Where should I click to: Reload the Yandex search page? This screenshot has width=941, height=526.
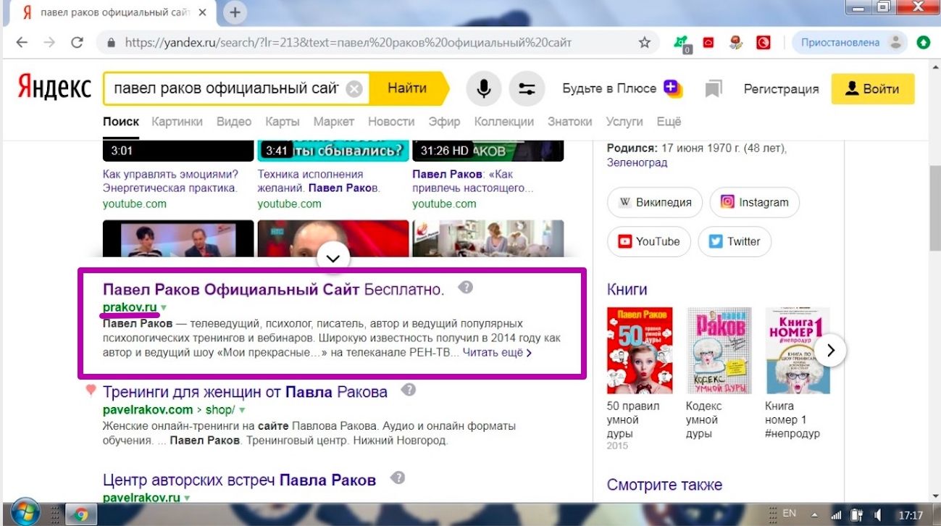click(77, 43)
